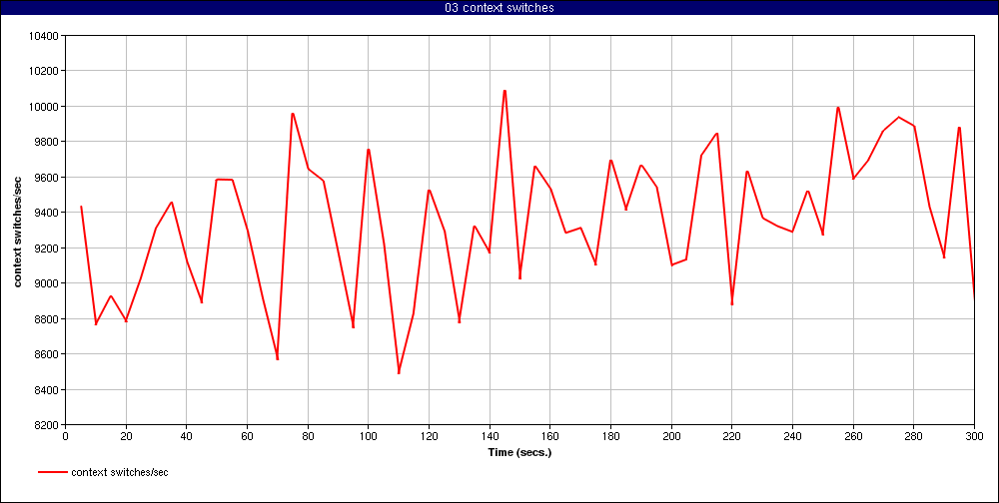This screenshot has height=503, width=999.
Task: Click the 8400 y-axis tick label
Action: (47, 389)
